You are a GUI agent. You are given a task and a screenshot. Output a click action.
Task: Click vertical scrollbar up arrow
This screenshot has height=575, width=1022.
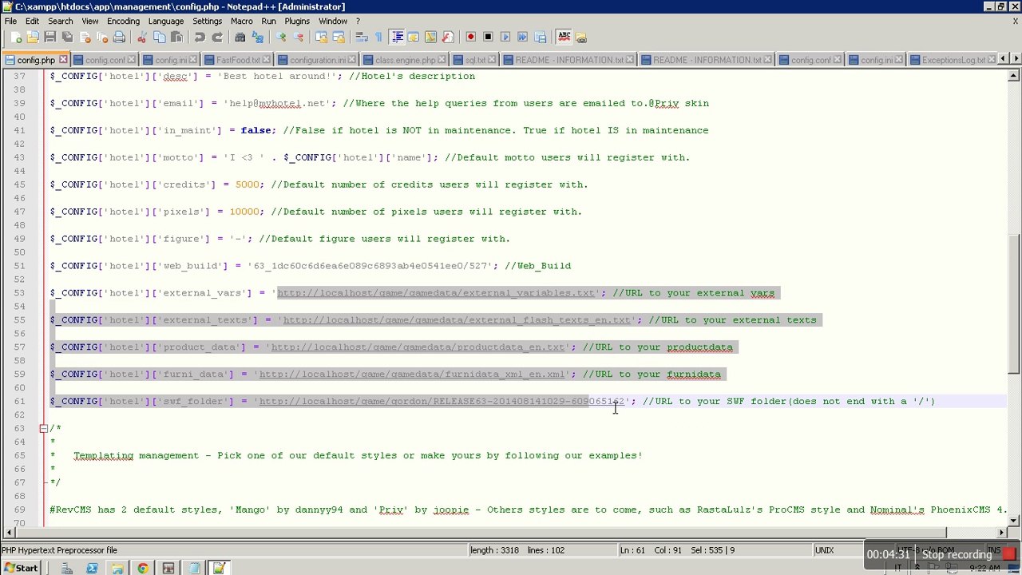coord(1013,76)
